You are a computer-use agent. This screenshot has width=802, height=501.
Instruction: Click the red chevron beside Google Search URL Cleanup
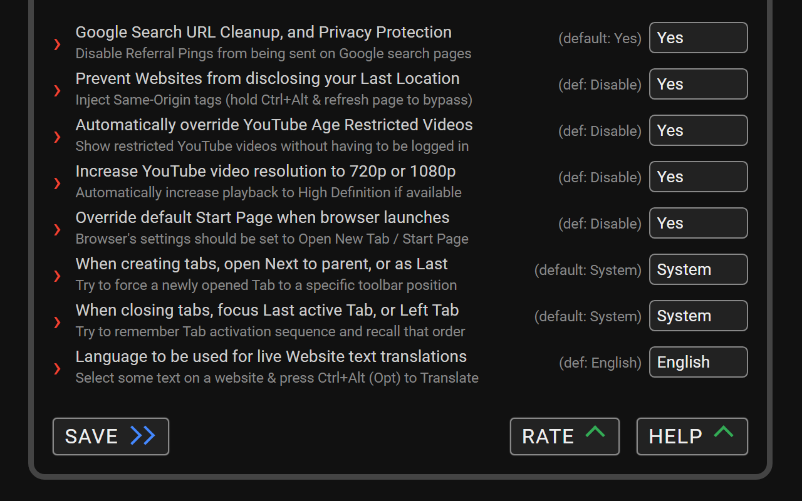click(x=57, y=44)
